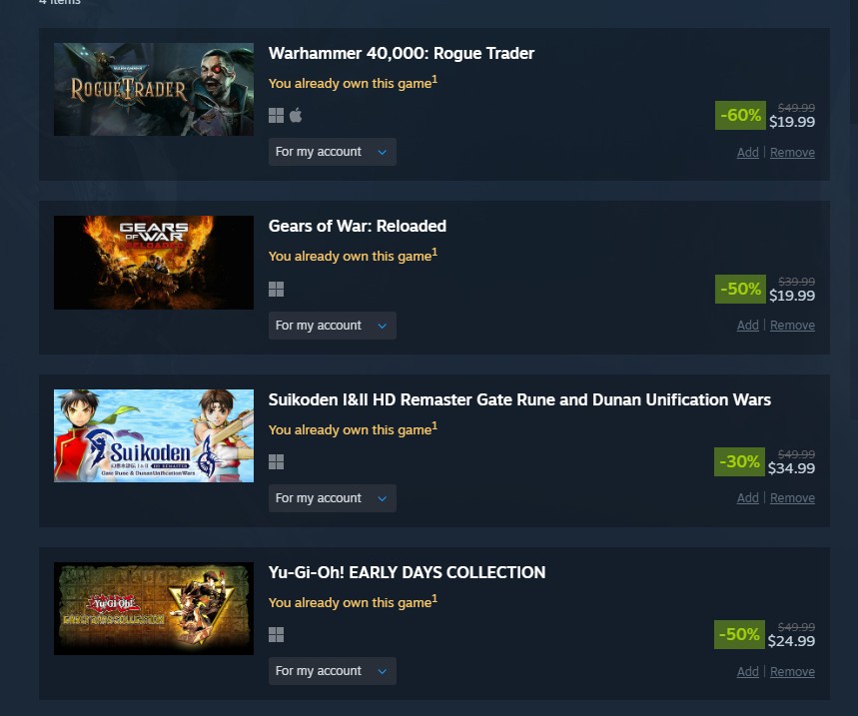Click Add link for Gears of War: Reloaded

pyautogui.click(x=747, y=326)
